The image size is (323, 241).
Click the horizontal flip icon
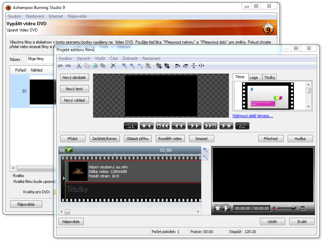(x=201, y=66)
